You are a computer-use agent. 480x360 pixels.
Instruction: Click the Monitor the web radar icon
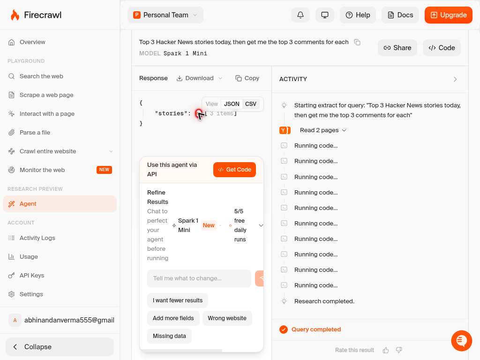(11, 170)
